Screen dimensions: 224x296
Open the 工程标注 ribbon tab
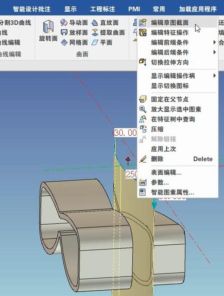click(102, 9)
